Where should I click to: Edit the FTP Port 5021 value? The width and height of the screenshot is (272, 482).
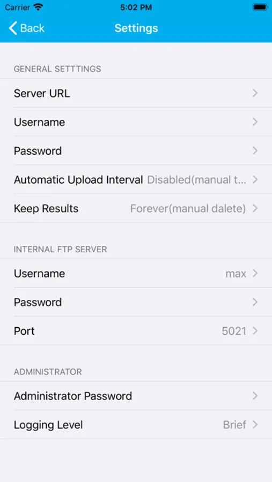[234, 331]
